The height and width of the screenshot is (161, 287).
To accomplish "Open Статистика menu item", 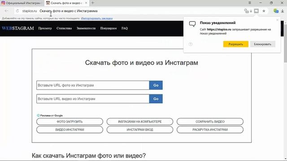I will click(x=64, y=28).
